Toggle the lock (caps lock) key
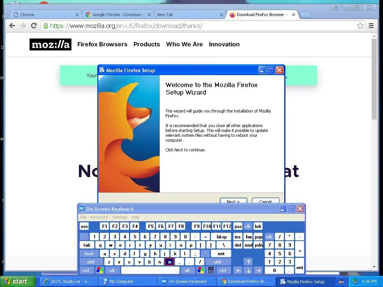This screenshot has width=383, height=287. pos(89,254)
